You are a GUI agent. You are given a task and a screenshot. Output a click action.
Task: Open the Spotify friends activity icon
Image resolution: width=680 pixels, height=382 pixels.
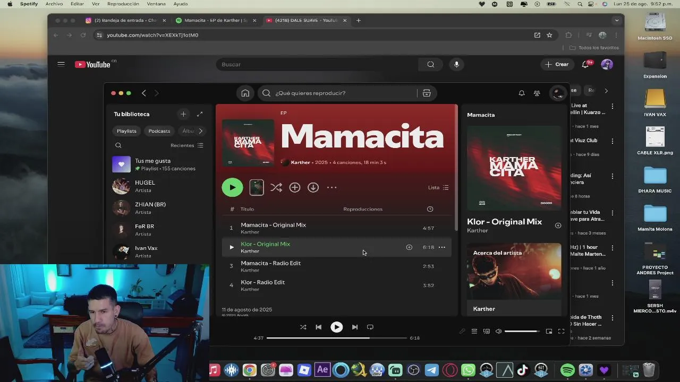[537, 93]
